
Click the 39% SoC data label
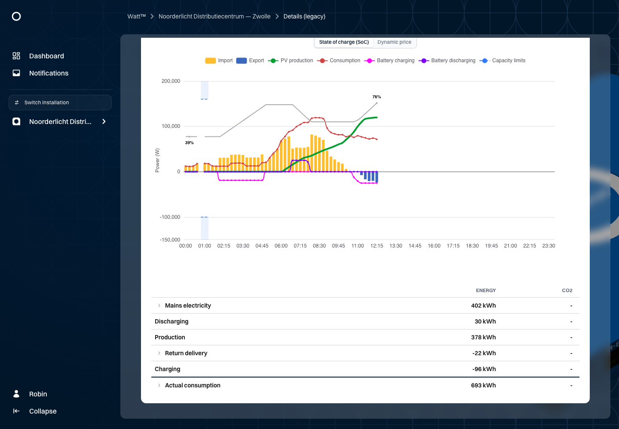coord(190,143)
